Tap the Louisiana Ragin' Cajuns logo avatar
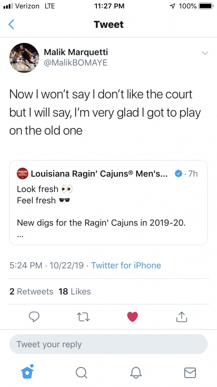This screenshot has width=217, height=387. 23,173
